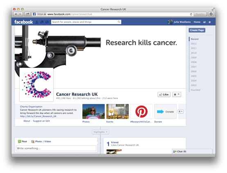Click the Safari reload page icon
Screen dimensions: 227x173
(191, 14)
